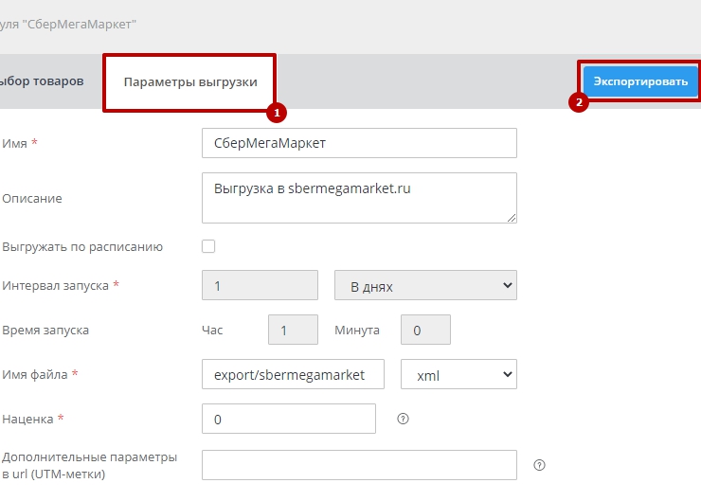Click the Минута input field
This screenshot has height=501, width=701.
point(425,330)
